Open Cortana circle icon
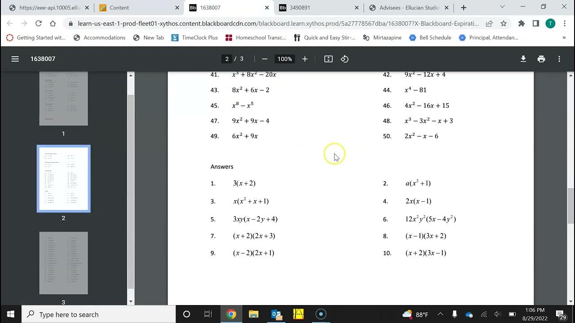575x323 pixels. pyautogui.click(x=186, y=314)
